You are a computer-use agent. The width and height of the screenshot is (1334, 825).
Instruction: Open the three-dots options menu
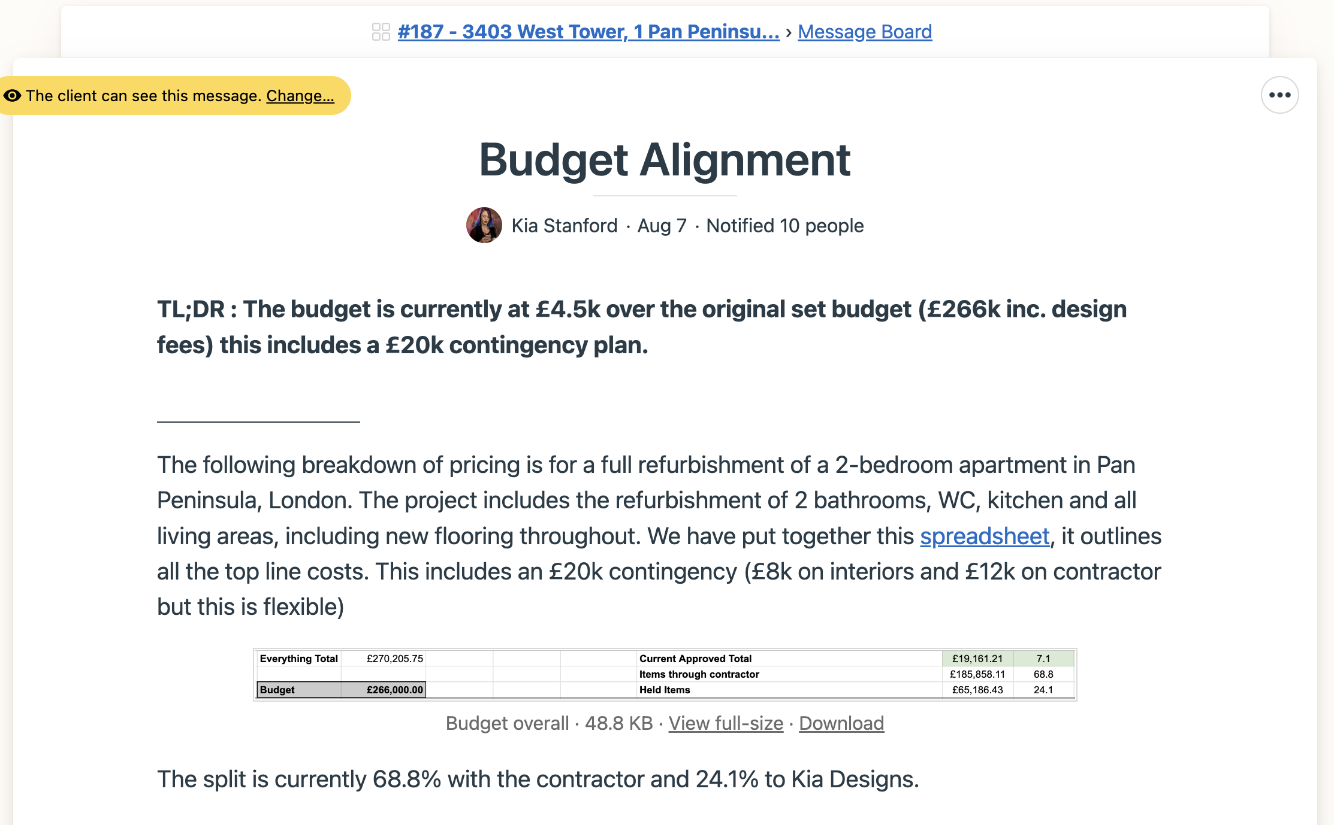point(1279,95)
